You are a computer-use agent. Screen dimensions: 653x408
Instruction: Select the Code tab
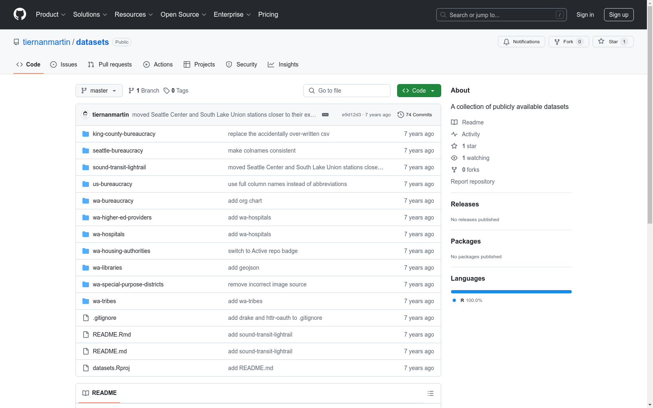point(28,64)
